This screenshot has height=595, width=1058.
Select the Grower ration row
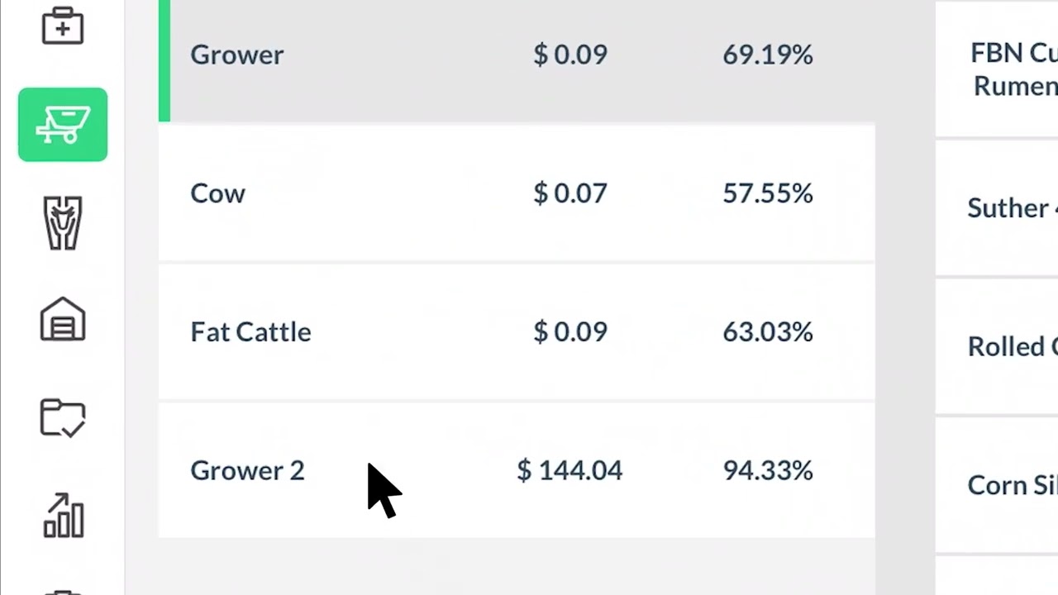[x=237, y=55]
